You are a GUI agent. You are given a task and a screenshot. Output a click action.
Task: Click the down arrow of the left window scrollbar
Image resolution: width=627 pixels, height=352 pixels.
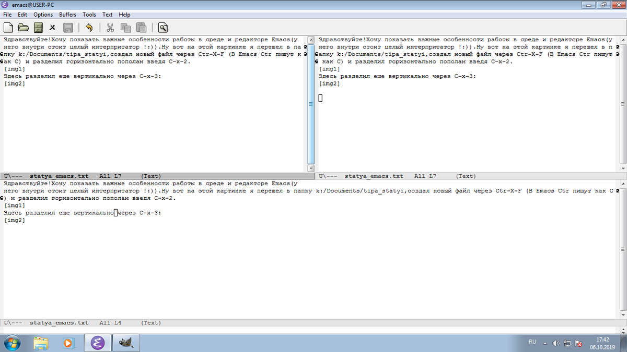[x=311, y=168]
